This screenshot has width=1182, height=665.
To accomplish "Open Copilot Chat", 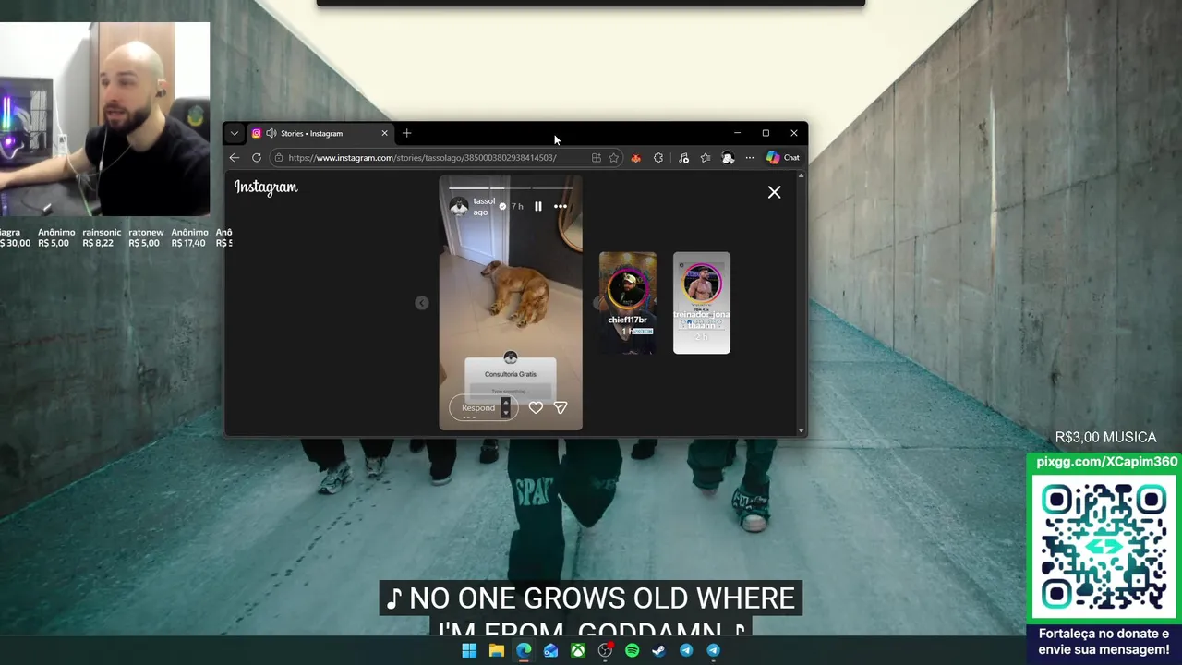I will click(x=783, y=158).
